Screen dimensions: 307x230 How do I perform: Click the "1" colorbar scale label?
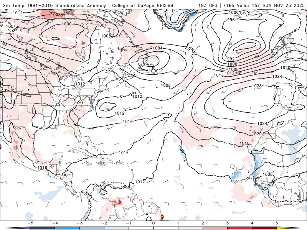click(178, 223)
